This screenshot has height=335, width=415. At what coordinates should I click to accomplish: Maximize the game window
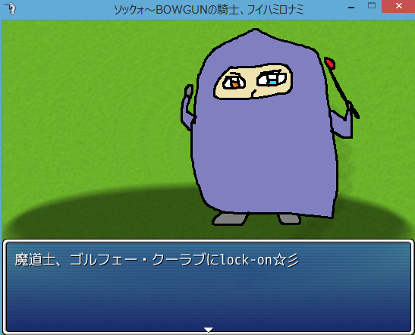point(372,6)
